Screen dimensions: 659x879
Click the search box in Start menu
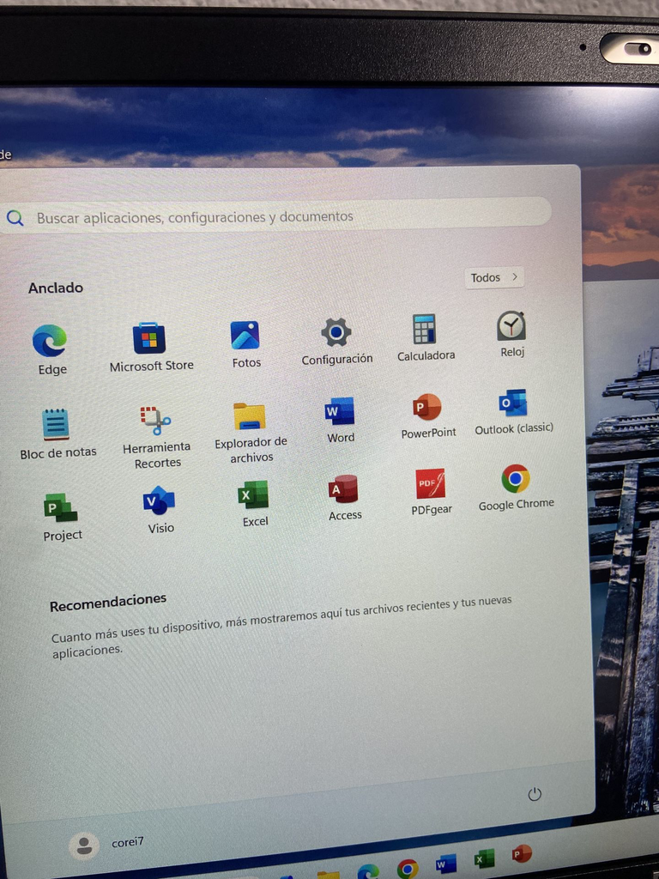[x=275, y=217]
